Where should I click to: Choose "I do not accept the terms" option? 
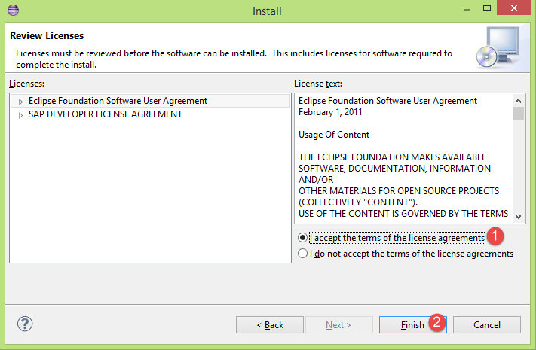click(303, 254)
